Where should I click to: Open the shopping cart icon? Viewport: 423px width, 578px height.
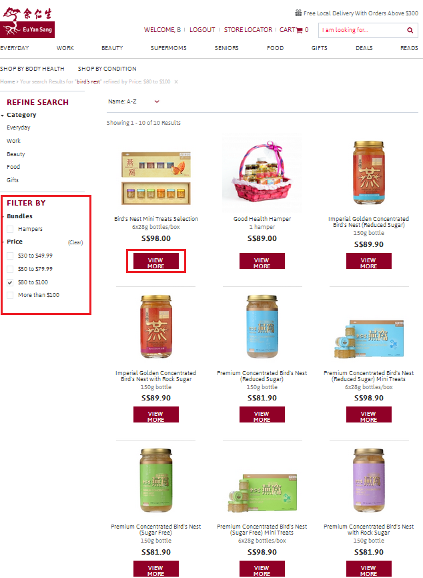pos(299,30)
